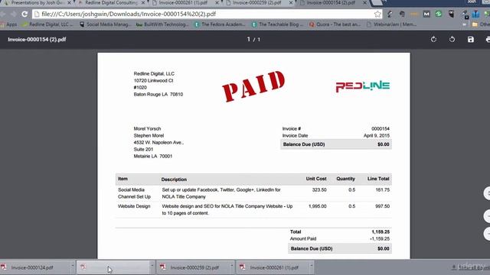Click the invoice number '0000154'

pyautogui.click(x=381, y=129)
